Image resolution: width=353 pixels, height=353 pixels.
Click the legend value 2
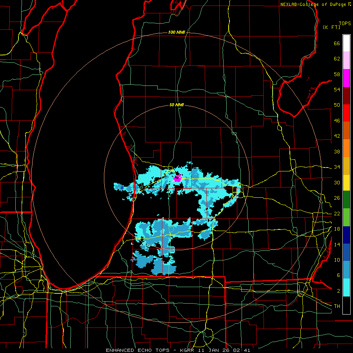(x=338, y=291)
